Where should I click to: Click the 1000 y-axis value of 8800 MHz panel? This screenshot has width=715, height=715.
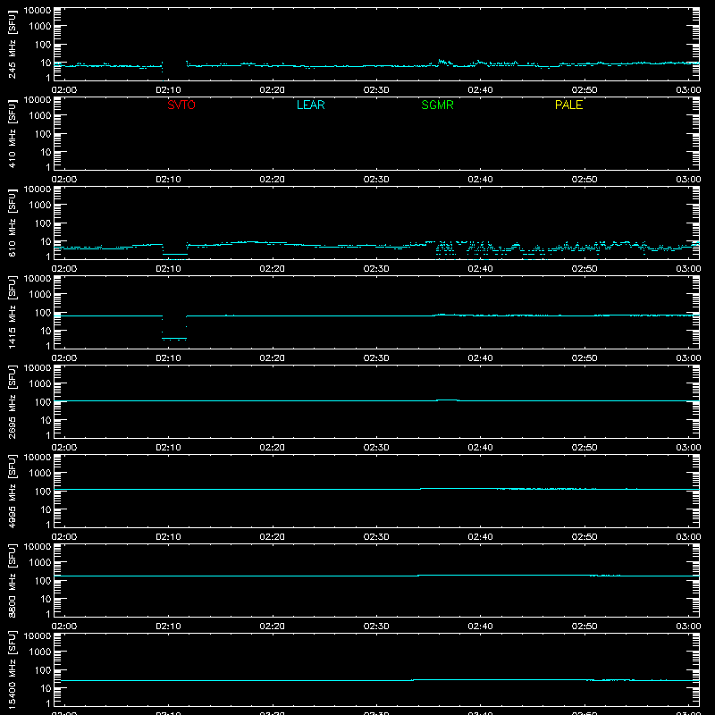pyautogui.click(x=39, y=563)
